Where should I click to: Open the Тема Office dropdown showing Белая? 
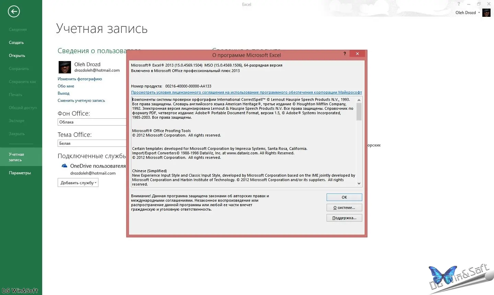coord(92,143)
